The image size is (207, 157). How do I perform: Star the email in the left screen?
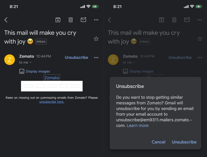[x=96, y=39]
